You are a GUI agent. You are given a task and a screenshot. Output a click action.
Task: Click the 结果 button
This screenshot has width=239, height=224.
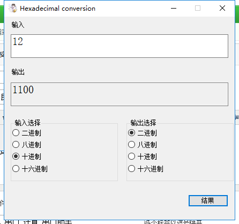tap(208, 200)
